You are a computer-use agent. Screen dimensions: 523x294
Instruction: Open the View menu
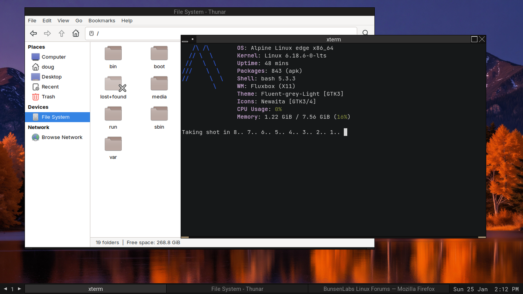click(x=63, y=20)
